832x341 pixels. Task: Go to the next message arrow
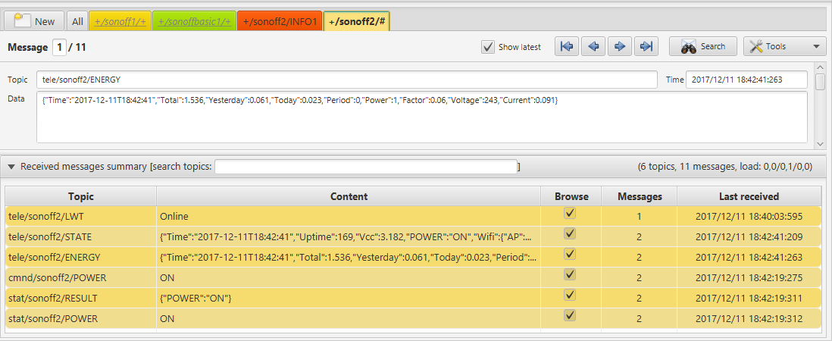coord(620,47)
